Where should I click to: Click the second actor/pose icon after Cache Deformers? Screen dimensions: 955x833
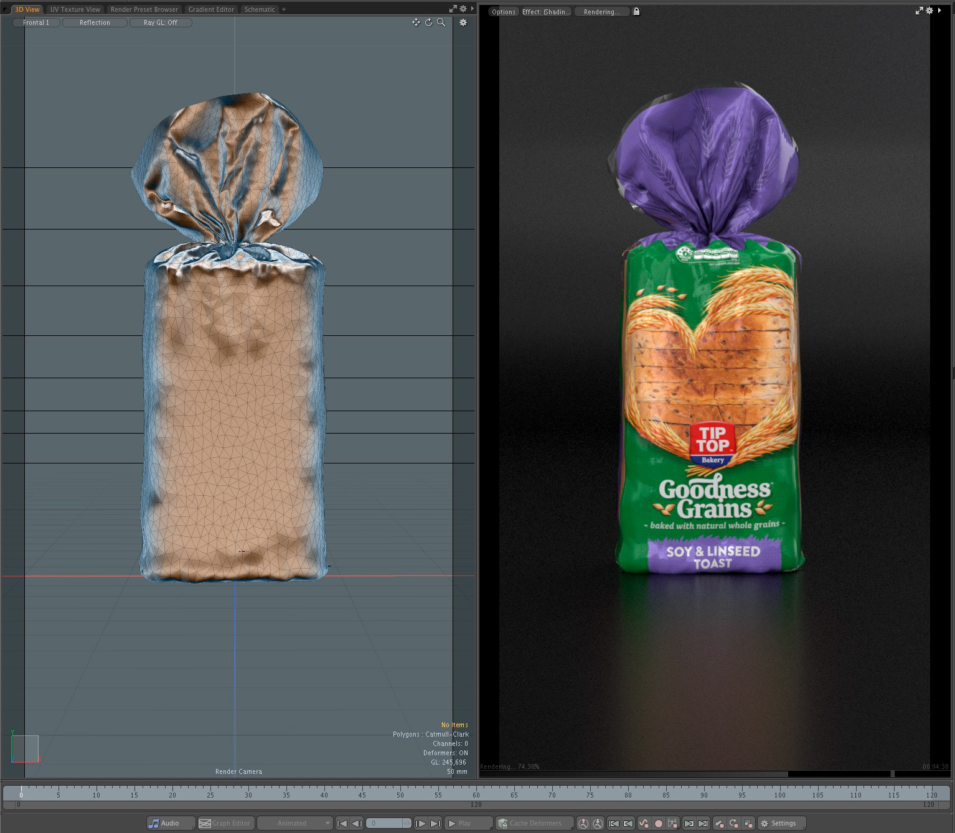598,823
